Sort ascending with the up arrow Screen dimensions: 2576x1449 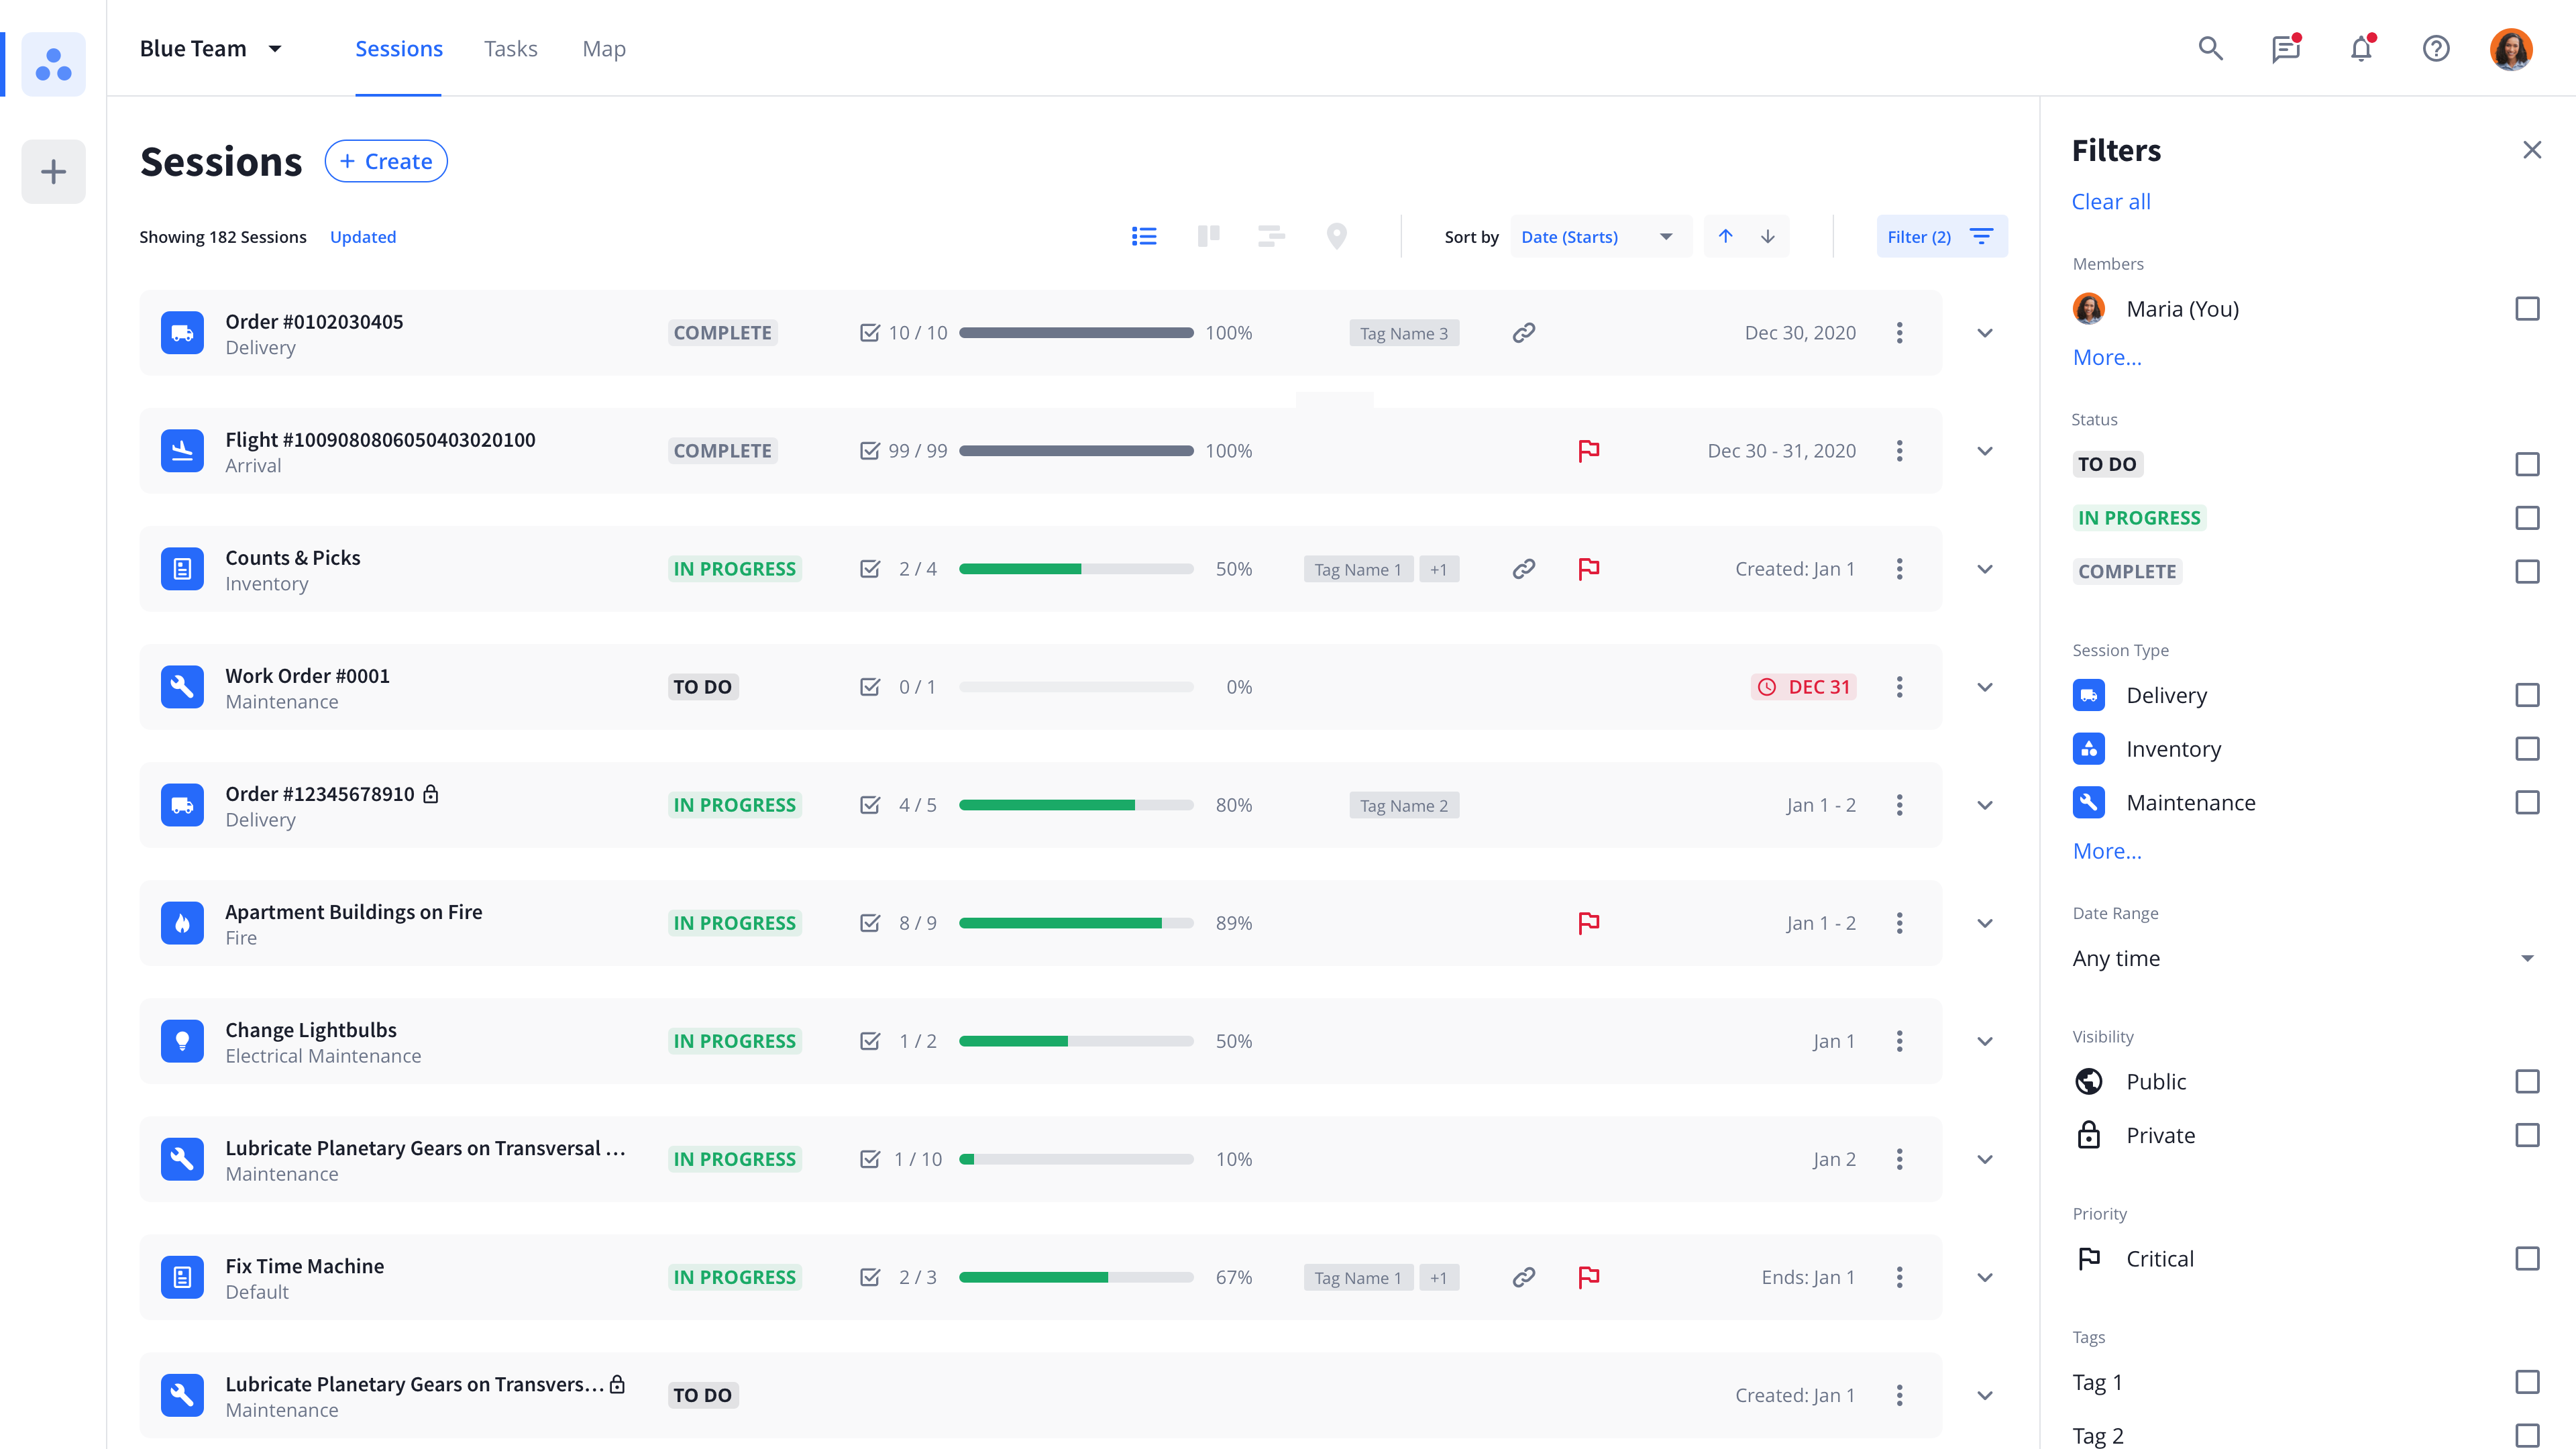(1726, 236)
